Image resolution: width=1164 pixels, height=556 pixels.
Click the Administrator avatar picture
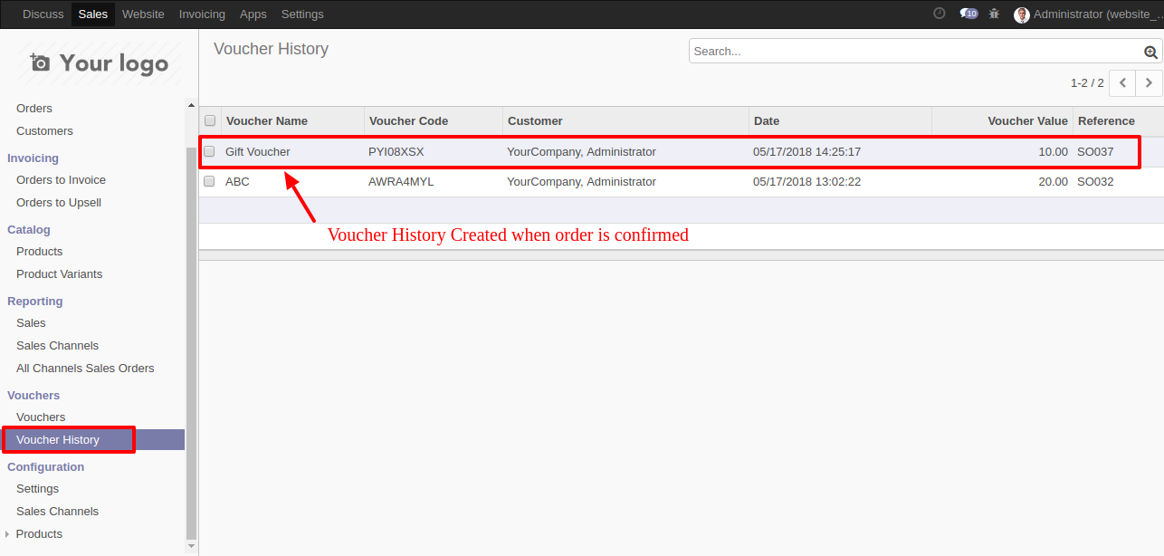[x=1022, y=14]
